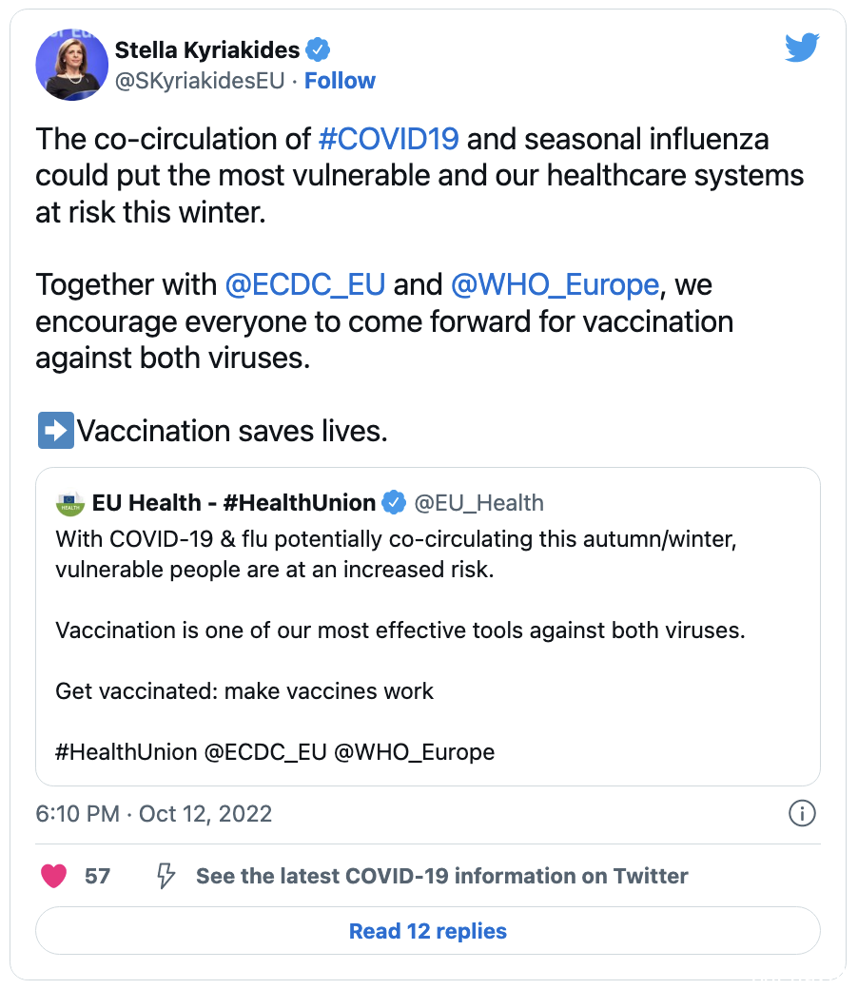Screen dimensions: 858x989
Task: Open the @ECDC_EU mention in tweet
Action: tap(304, 284)
